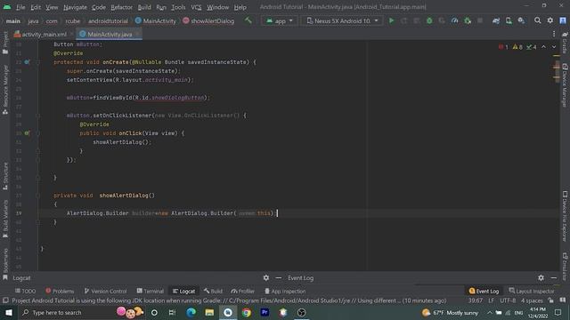The width and height of the screenshot is (570, 320).
Task: Open the Terminal tool window tab
Action: tap(151, 291)
